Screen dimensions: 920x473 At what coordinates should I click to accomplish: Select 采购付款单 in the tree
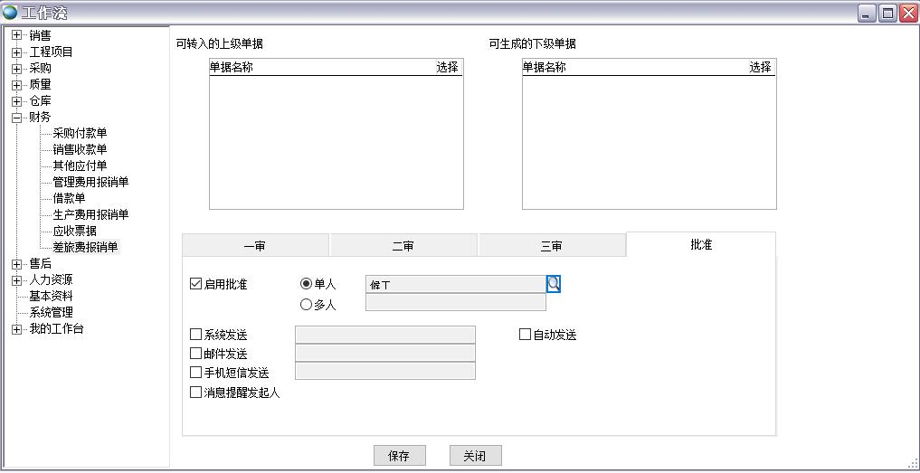[80, 134]
